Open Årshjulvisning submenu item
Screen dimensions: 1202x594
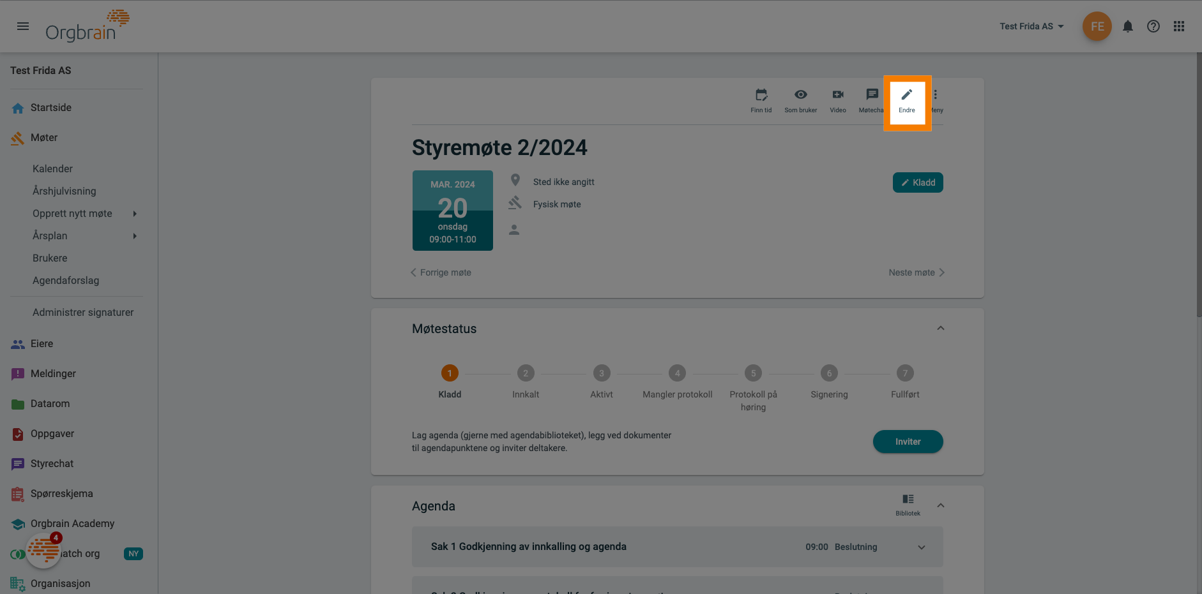pyautogui.click(x=65, y=191)
